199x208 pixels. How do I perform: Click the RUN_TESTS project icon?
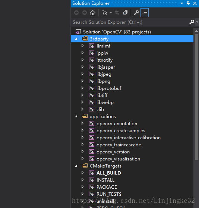tap(92, 194)
